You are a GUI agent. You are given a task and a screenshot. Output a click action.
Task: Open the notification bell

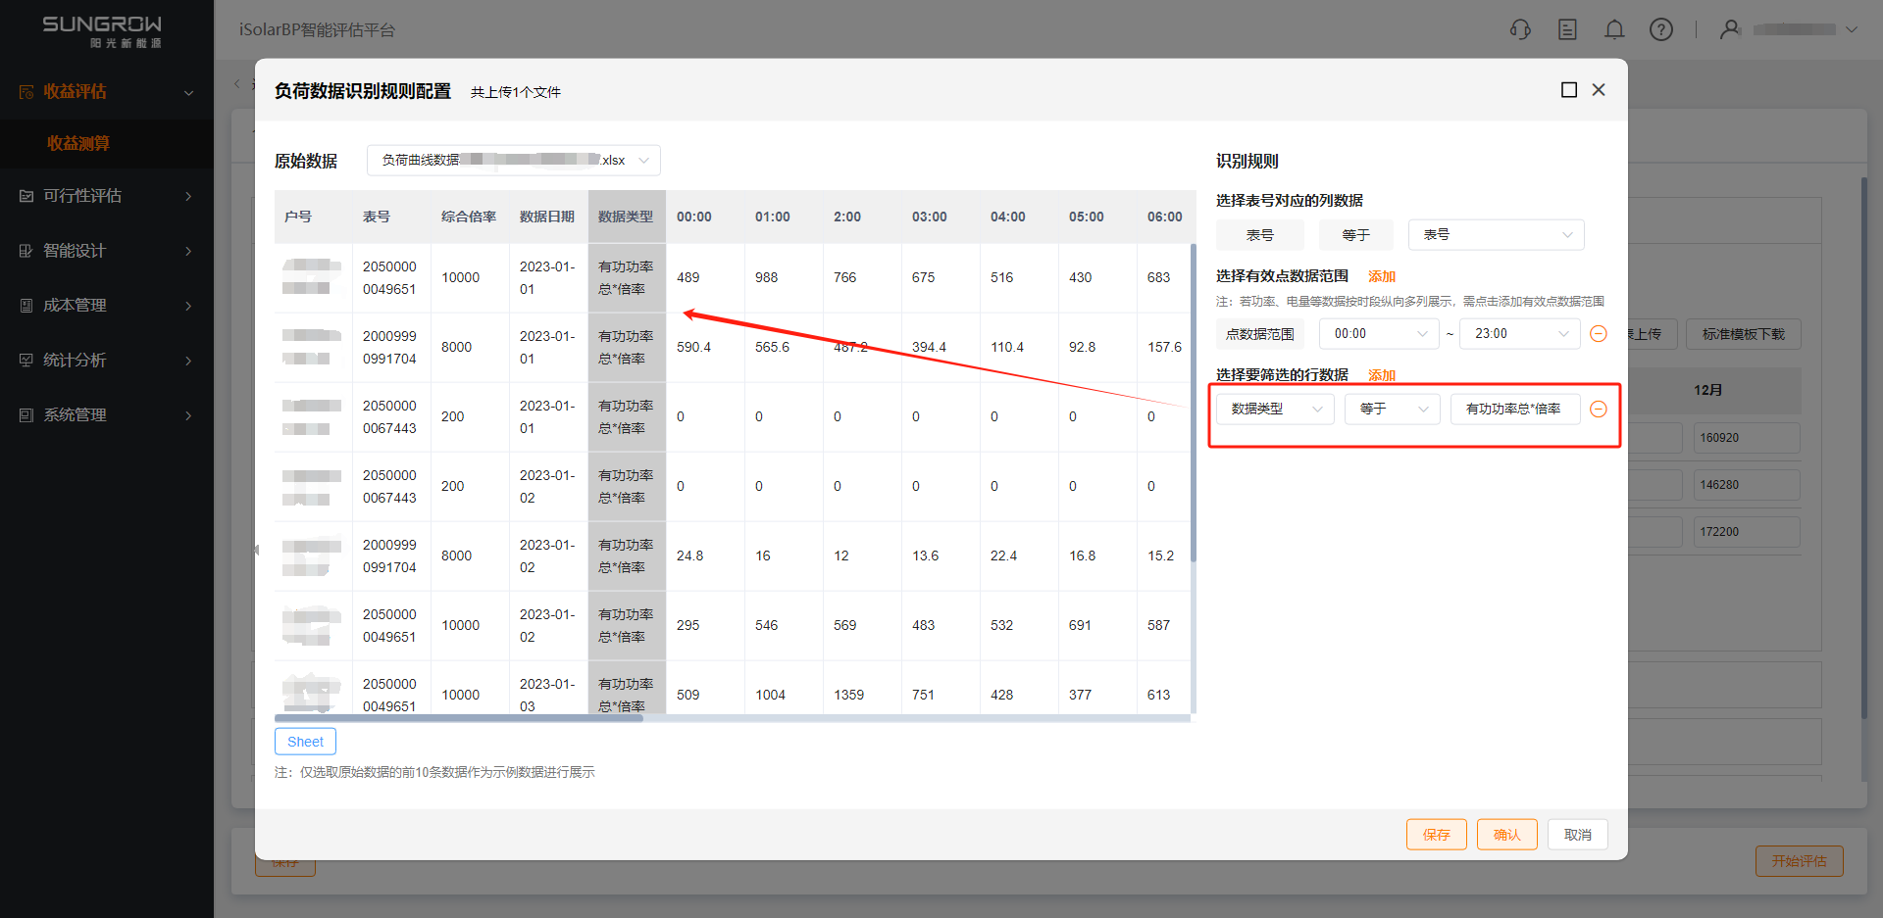tap(1614, 29)
